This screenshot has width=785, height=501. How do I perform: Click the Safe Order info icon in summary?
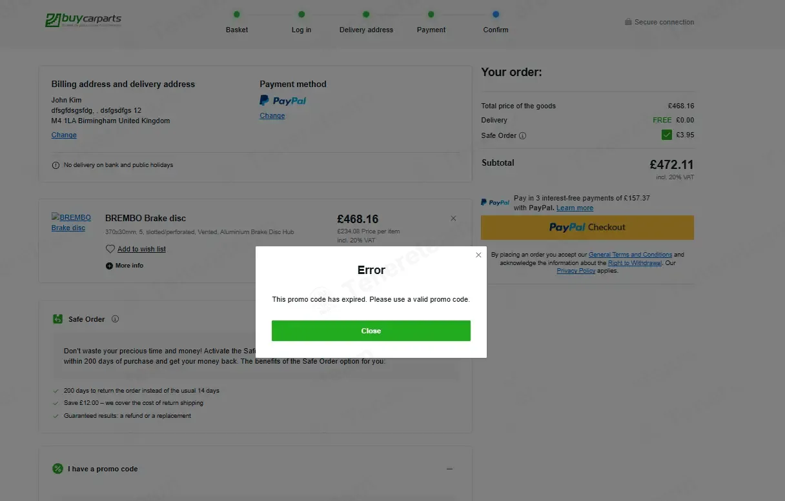point(523,135)
